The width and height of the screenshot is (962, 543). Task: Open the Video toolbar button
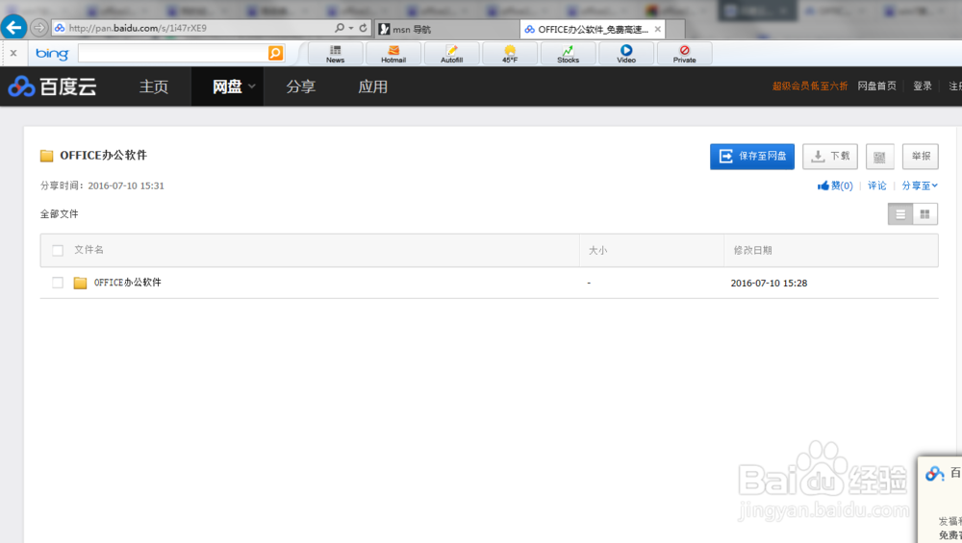(626, 53)
